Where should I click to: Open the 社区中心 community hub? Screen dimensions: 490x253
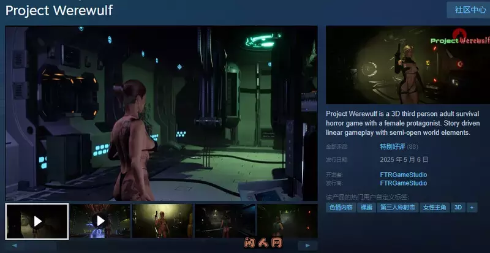tap(470, 10)
